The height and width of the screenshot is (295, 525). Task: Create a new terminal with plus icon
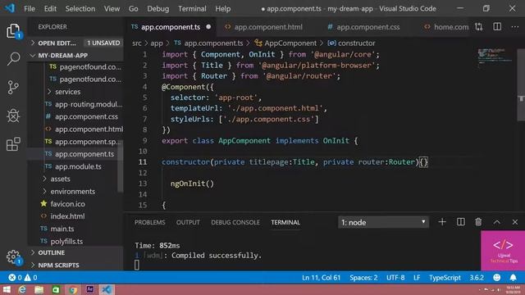tap(442, 222)
